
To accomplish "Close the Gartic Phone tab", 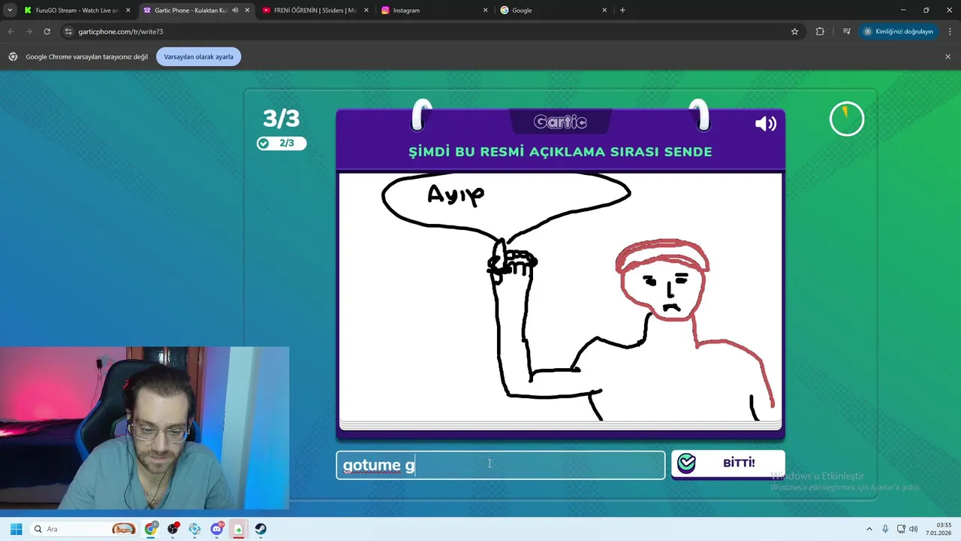I will point(247,11).
